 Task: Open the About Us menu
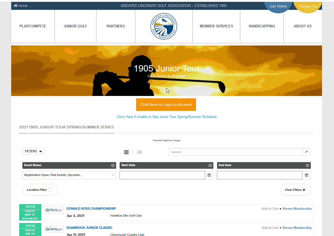tap(303, 26)
